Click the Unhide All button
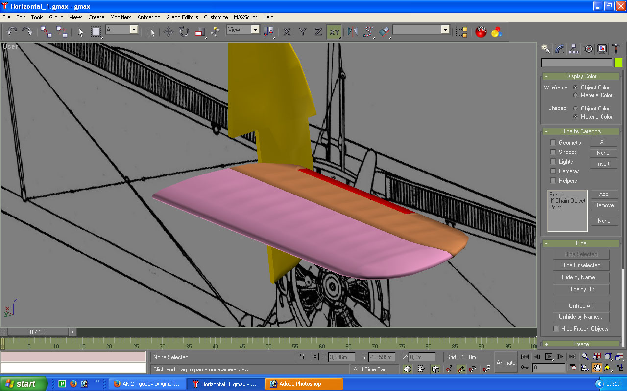 580,306
